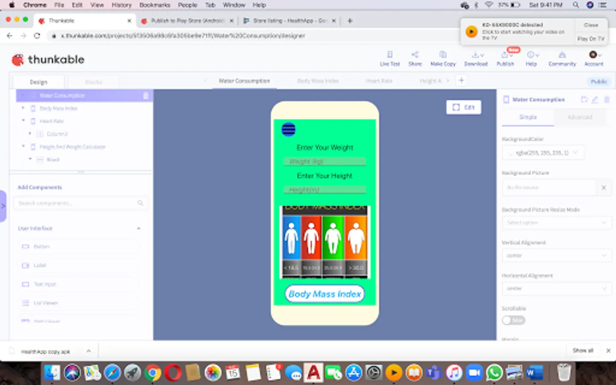616x385 pixels.
Task: Open the BackgroundColor picker
Action: tap(543, 153)
